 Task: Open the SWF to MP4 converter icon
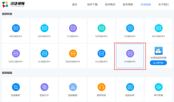pos(101,28)
